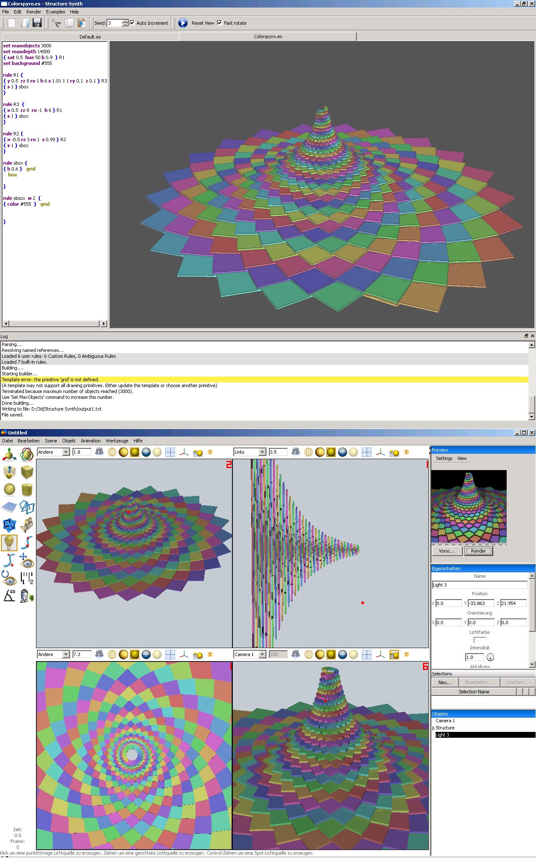536x858 pixels.
Task: Click the Cut scissors icon
Action: [x=56, y=23]
